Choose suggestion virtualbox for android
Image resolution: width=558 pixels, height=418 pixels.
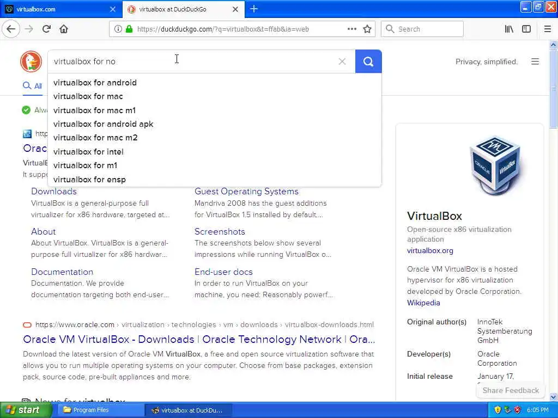[x=215, y=83]
